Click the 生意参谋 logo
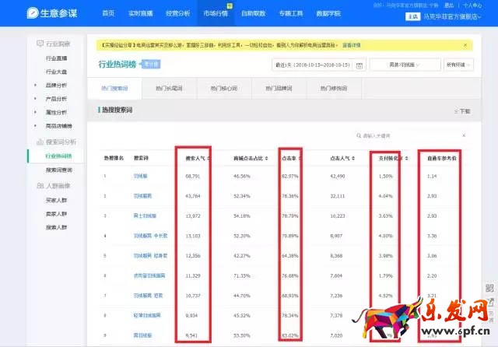The height and width of the screenshot is (347, 498). [x=52, y=13]
